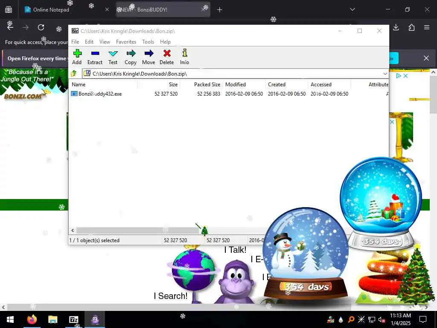Open the network tray icon
Viewport: 437px width, 328px height.
click(x=372, y=319)
